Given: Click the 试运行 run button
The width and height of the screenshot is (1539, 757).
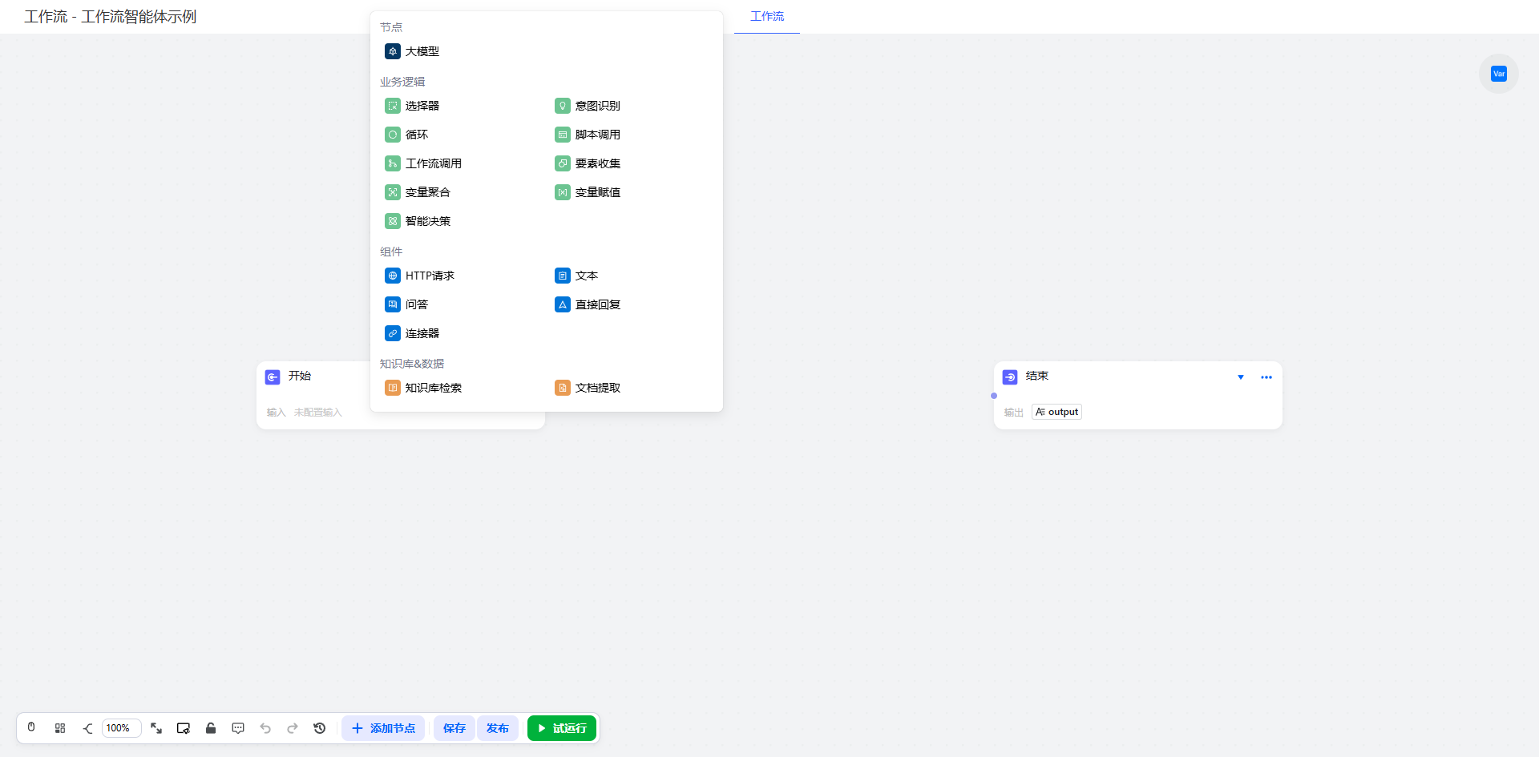Looking at the screenshot, I should [x=562, y=728].
